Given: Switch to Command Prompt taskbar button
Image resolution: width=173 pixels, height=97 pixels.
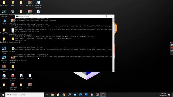Looking at the screenshot, I should [103, 95].
